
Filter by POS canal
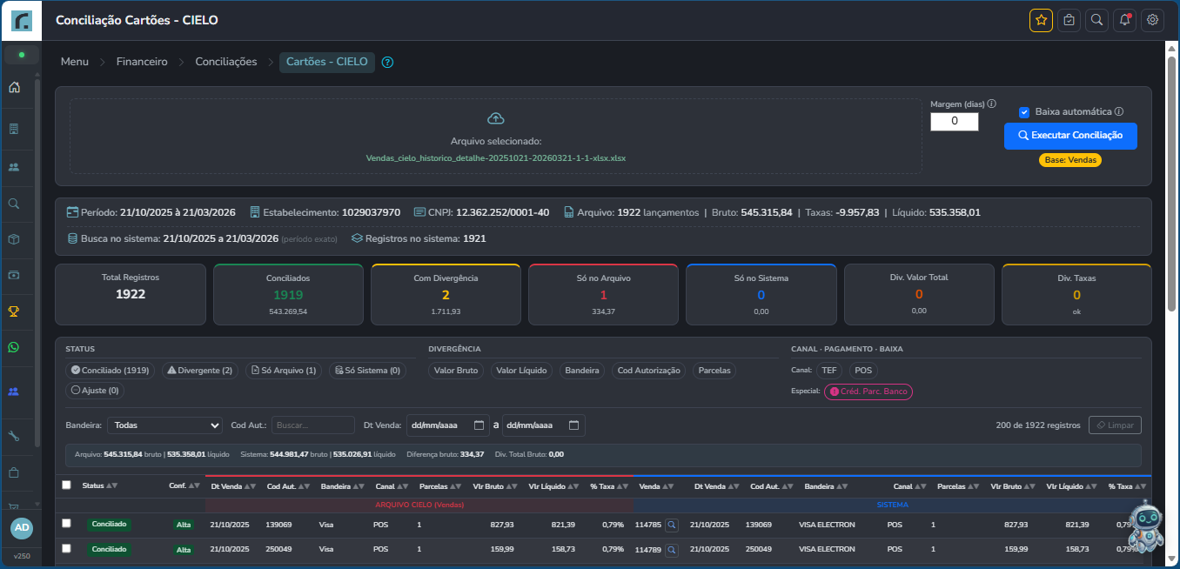(863, 370)
